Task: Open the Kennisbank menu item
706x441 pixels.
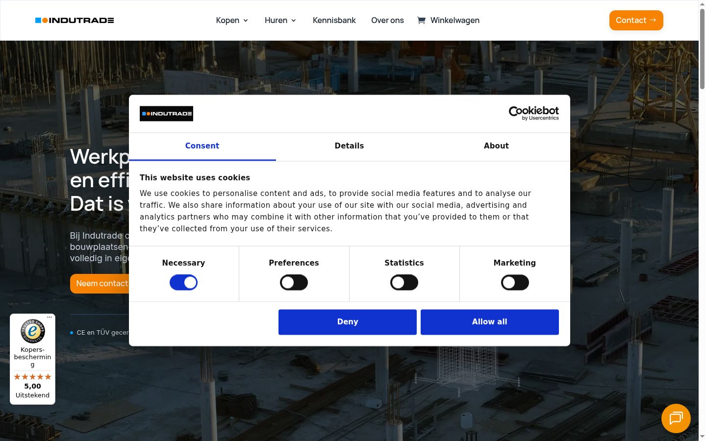Action: (x=334, y=20)
